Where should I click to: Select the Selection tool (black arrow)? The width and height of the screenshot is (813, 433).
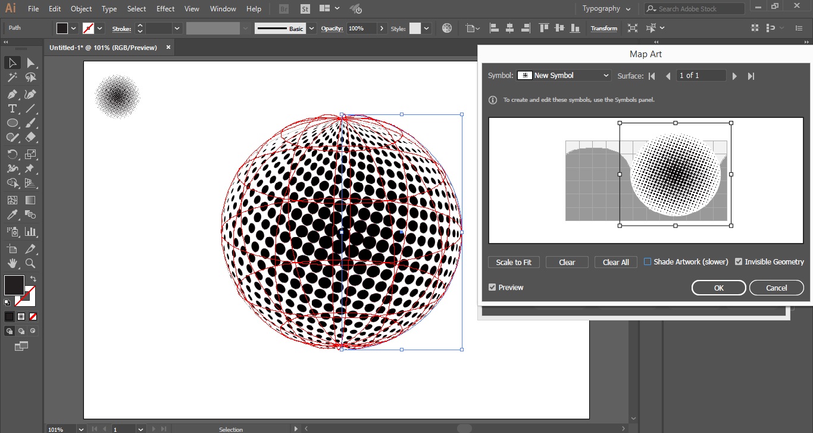pyautogui.click(x=12, y=63)
